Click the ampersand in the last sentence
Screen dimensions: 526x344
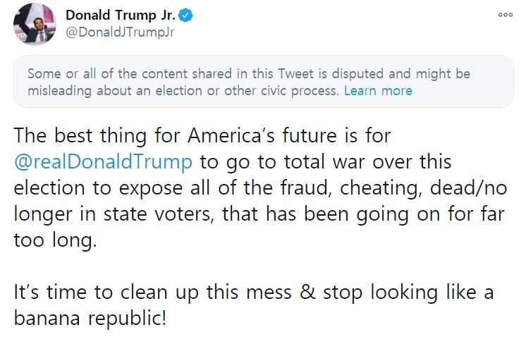[x=310, y=291]
